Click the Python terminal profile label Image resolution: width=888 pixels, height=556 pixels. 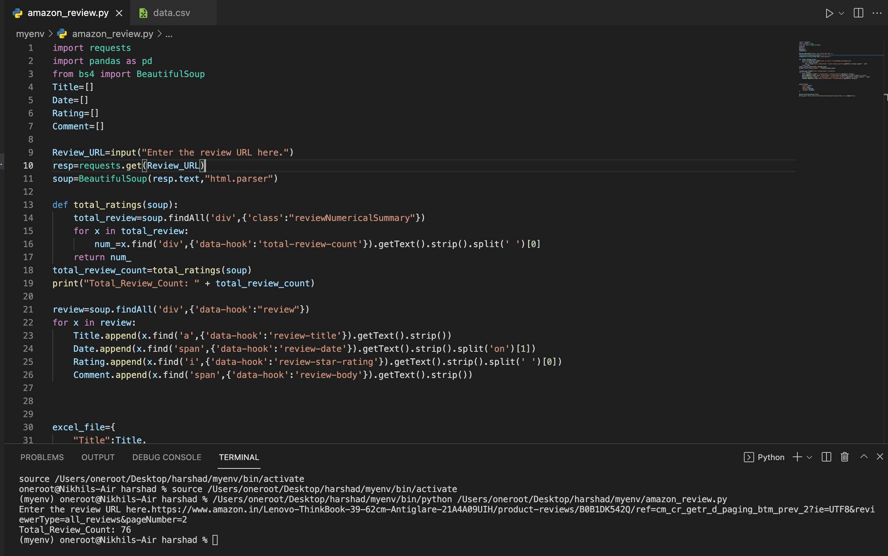771,457
